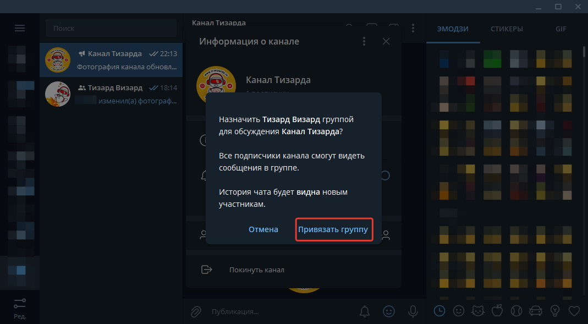Click the 22:13 timestamp
The height and width of the screenshot is (324, 588).
click(168, 53)
